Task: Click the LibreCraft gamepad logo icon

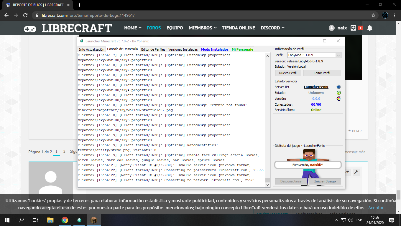Action: click(30, 29)
